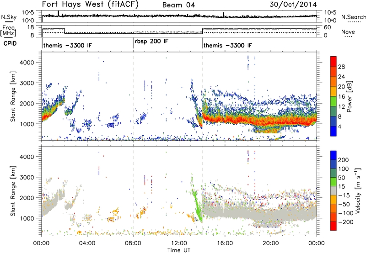This screenshot has width=366, height=253.
Task: Click the second 'themis -3300 IF' label
Action: (x=228, y=45)
